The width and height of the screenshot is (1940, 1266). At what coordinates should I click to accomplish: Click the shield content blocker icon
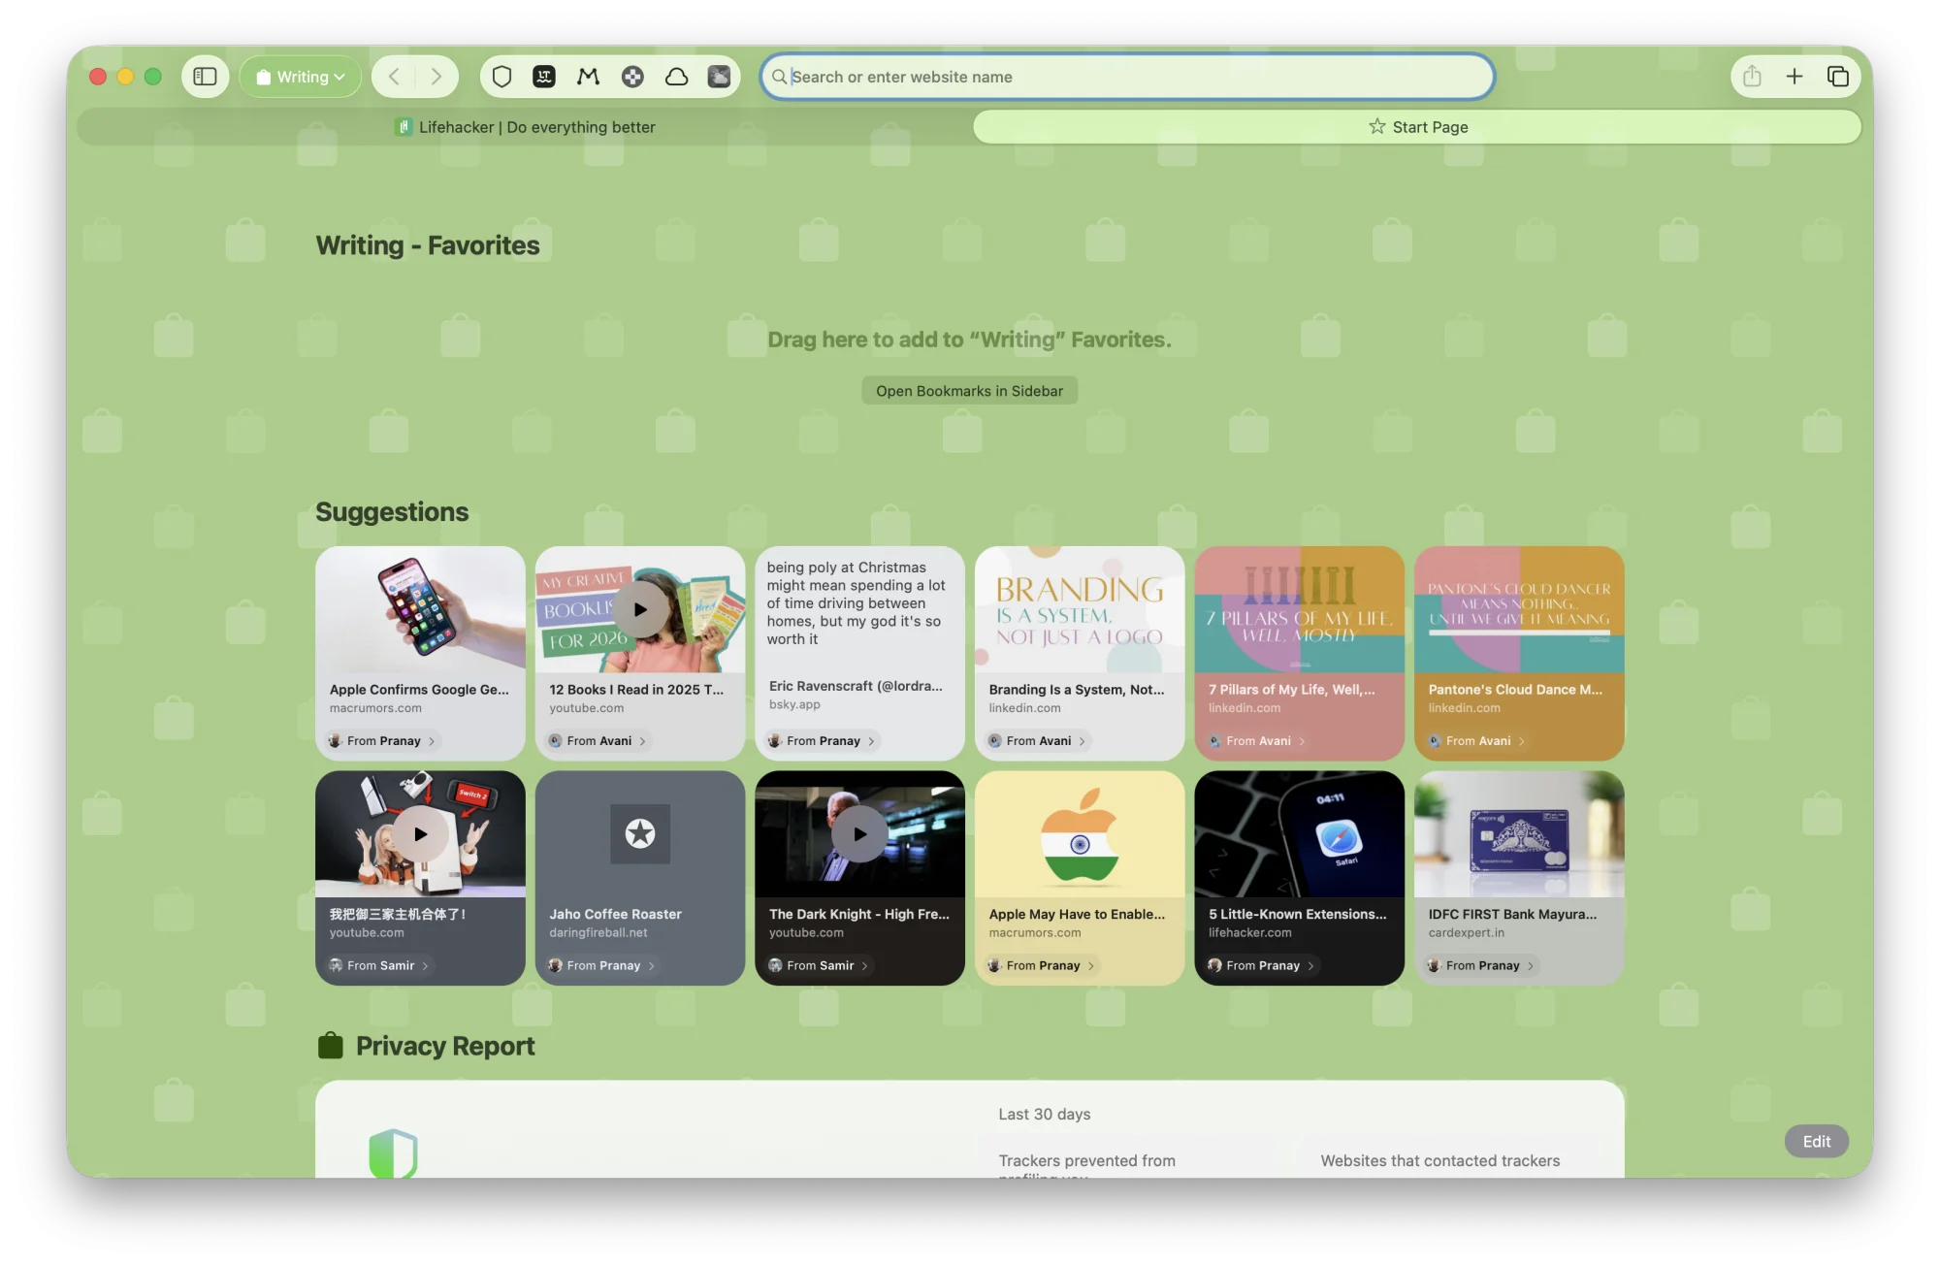[501, 76]
